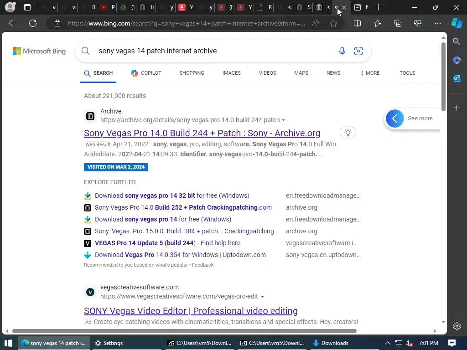View site information lock icon
Viewport: 467px width, 350px height.
57,23
